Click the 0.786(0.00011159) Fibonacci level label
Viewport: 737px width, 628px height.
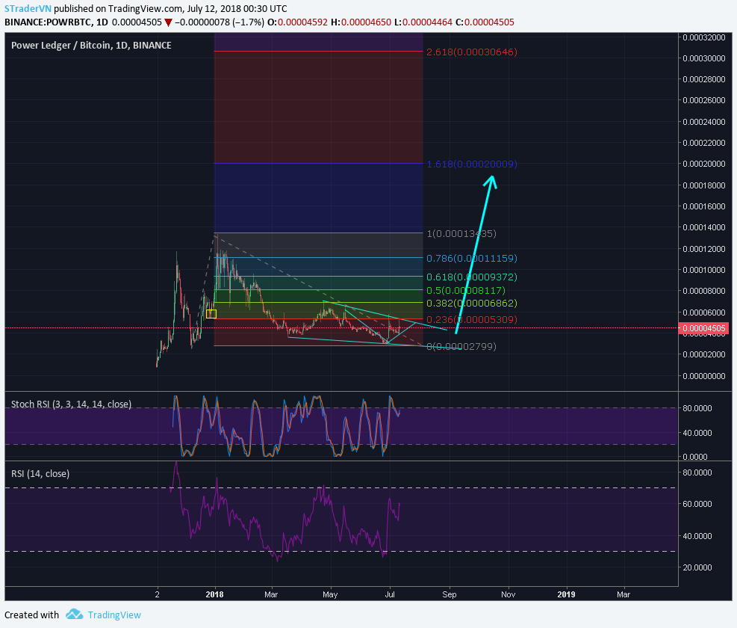(471, 258)
